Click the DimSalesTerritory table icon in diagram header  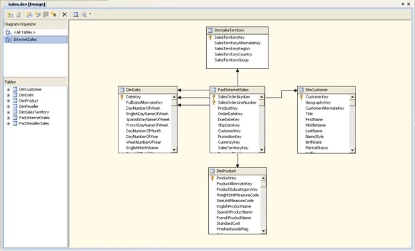210,30
